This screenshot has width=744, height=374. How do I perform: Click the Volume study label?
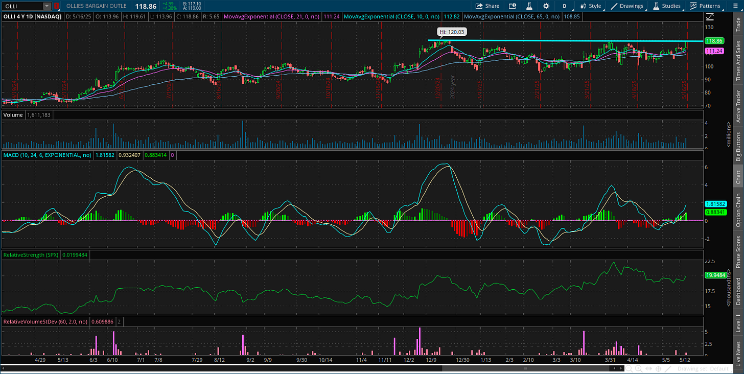pos(13,115)
